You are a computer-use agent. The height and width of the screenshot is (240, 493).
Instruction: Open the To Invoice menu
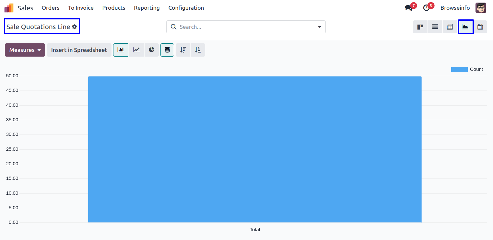(81, 8)
